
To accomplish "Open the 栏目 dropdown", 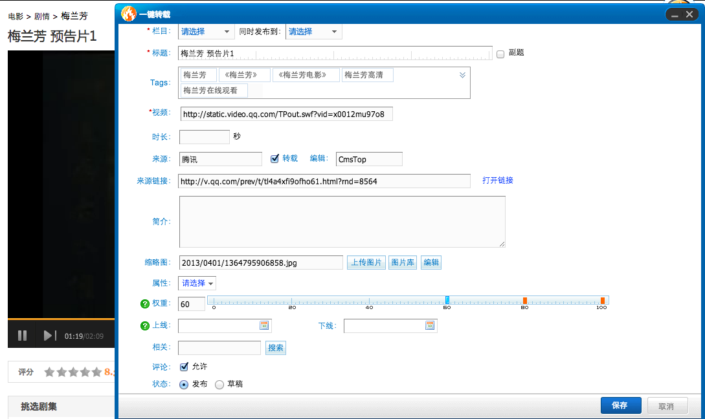I will 206,32.
